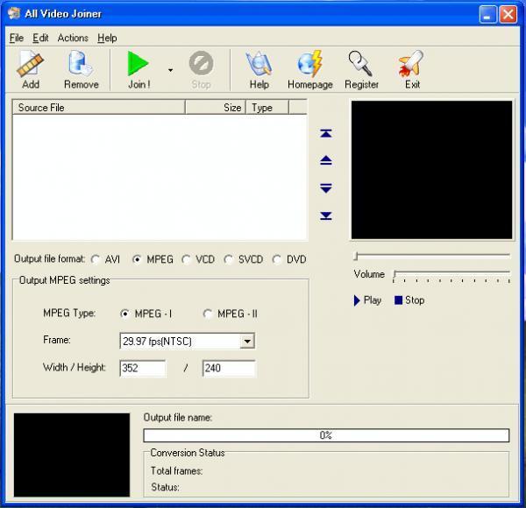Minimize the All Video Joiner window
The image size is (526, 508).
[x=487, y=14]
